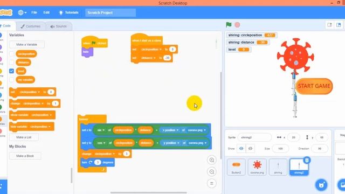This screenshot has width=345, height=194.
Task: Click the forever loop block
Action: point(92,119)
